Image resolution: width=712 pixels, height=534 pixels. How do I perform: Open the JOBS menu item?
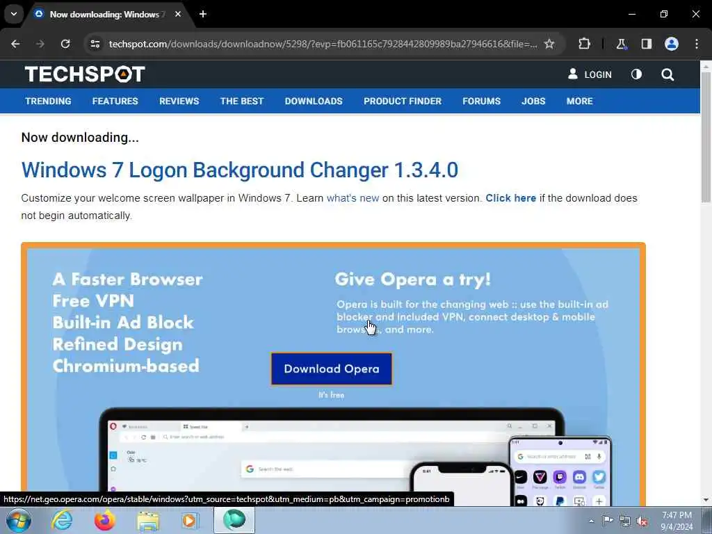pyautogui.click(x=533, y=102)
